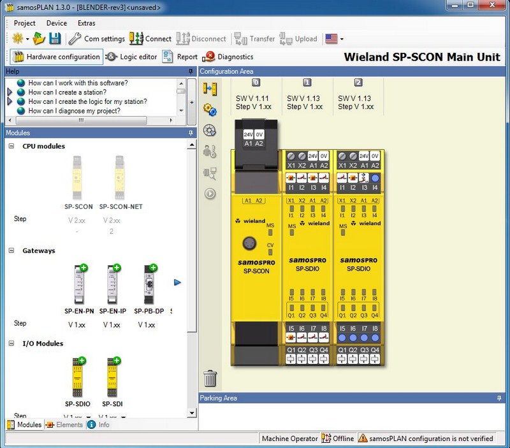Open the new project dropdown arrow
The width and height of the screenshot is (510, 448).
(27, 39)
